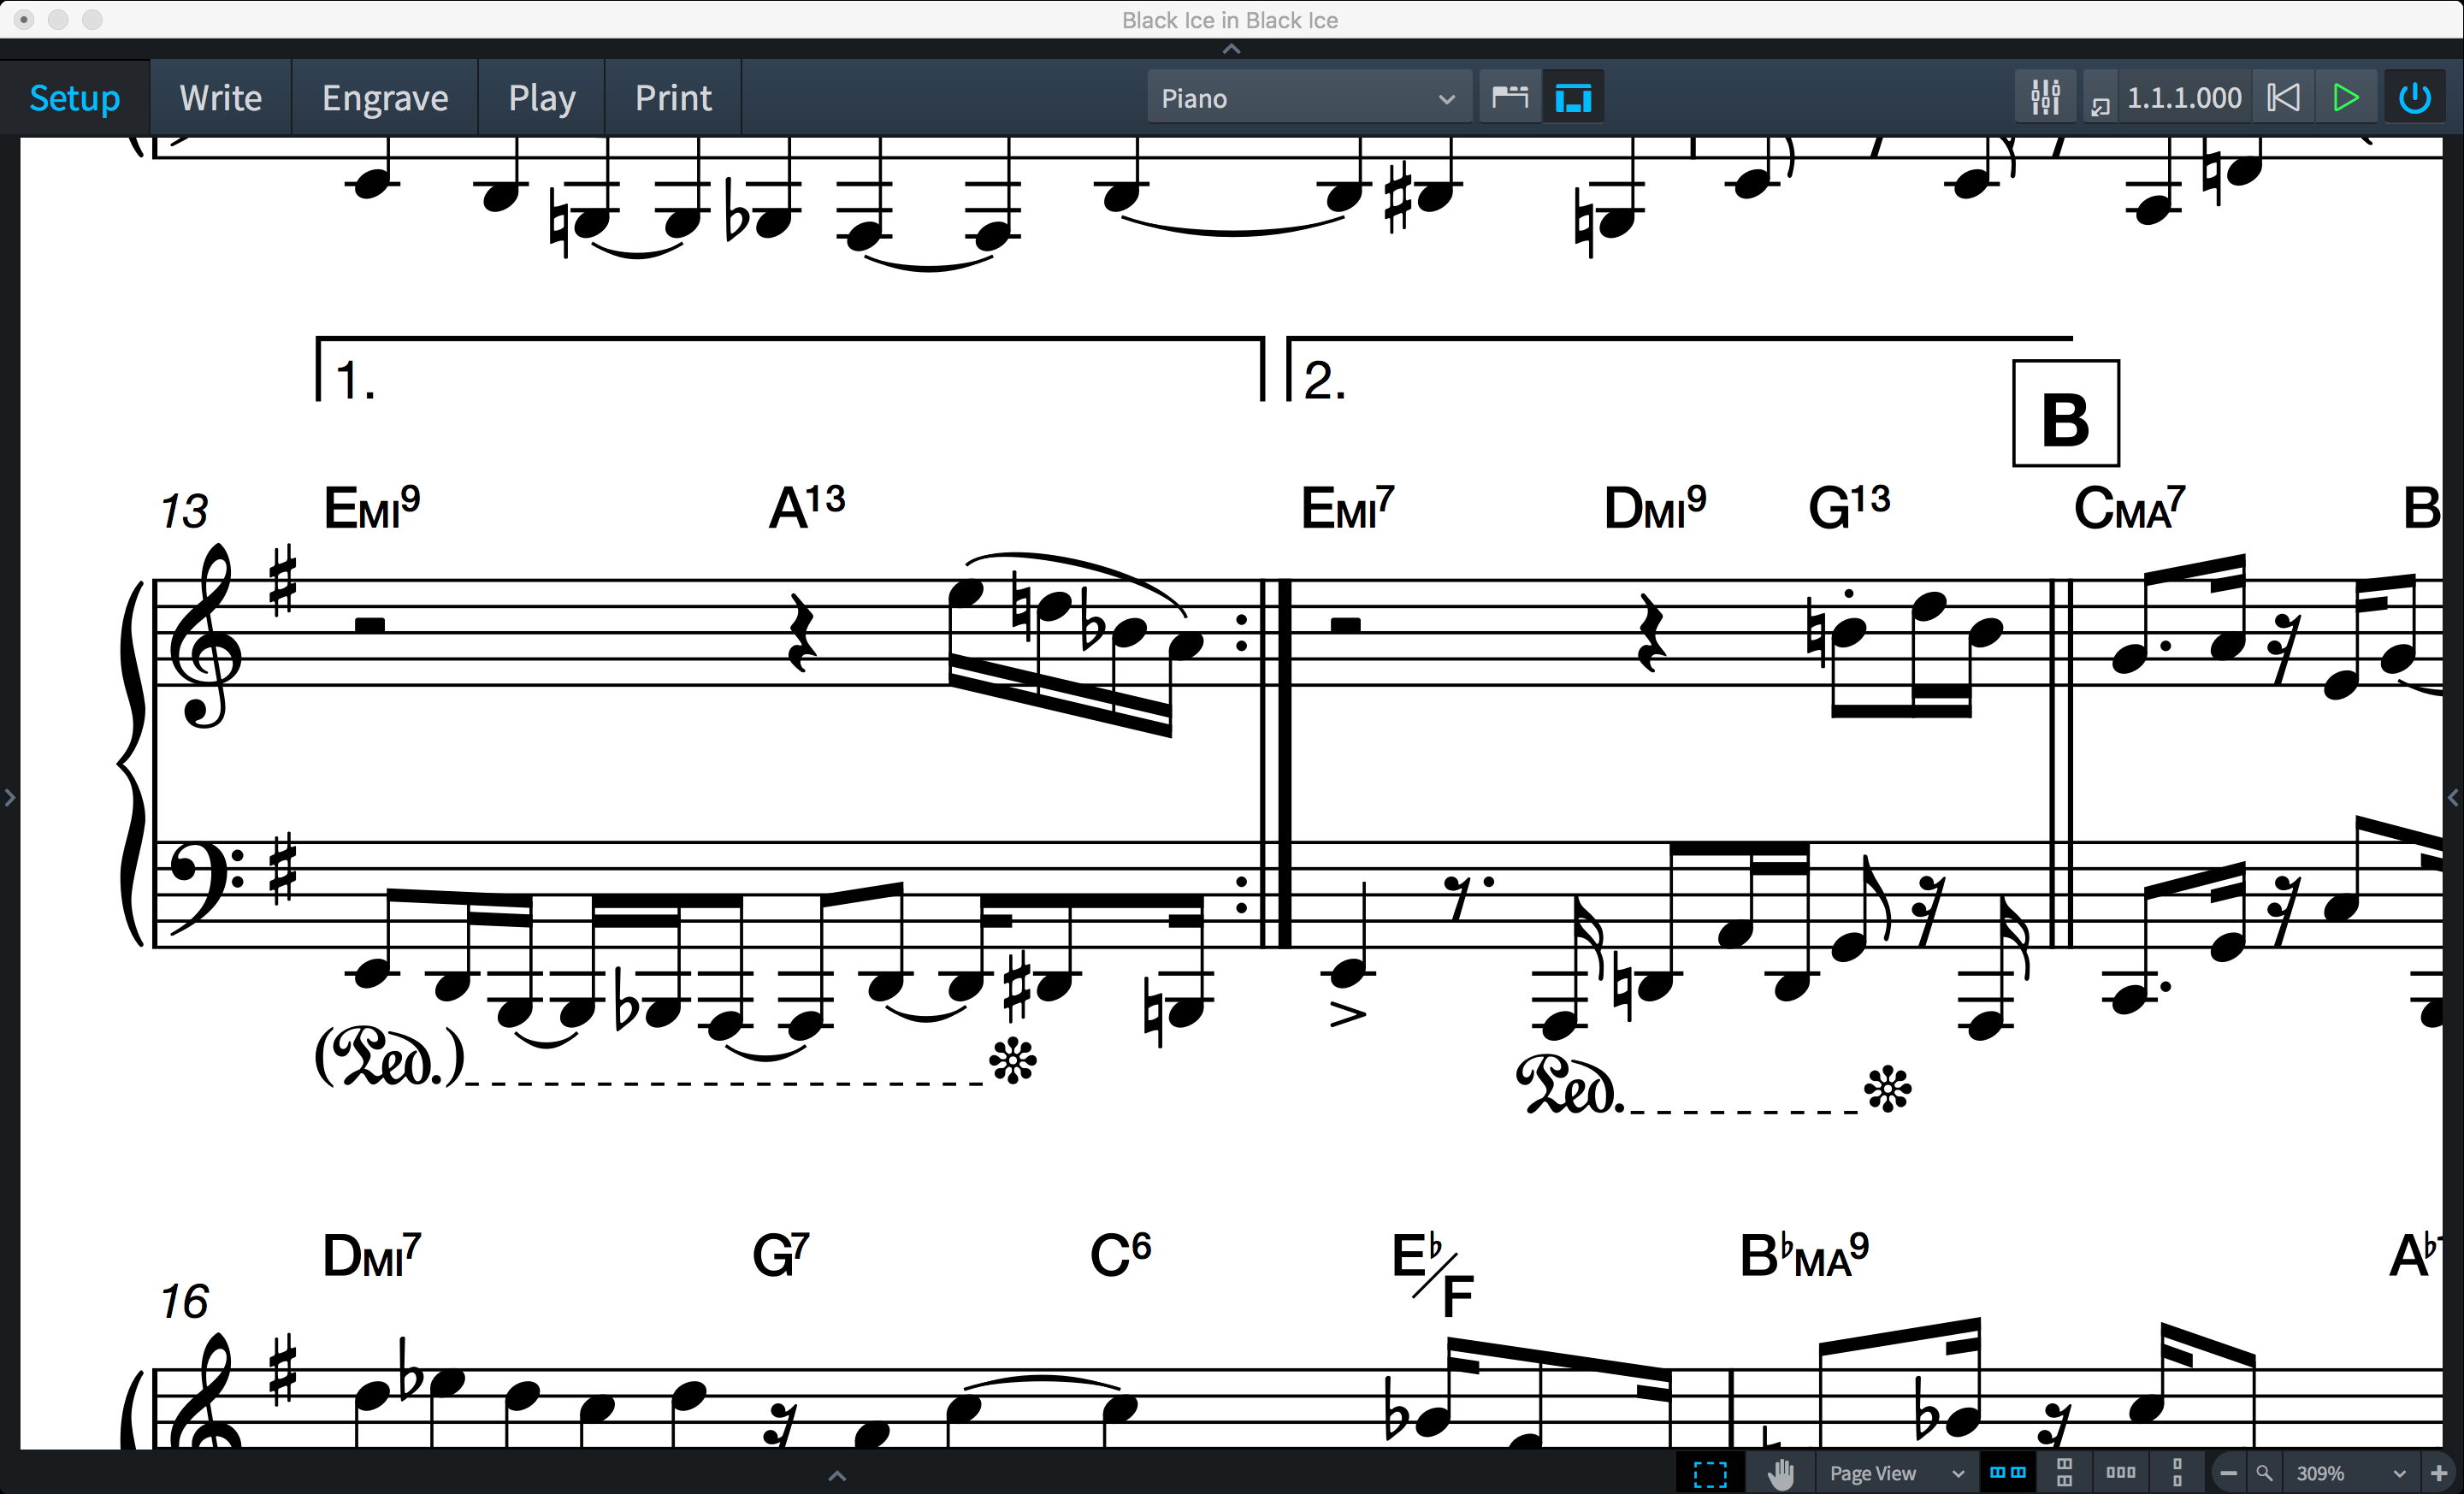Zoom in with the plus button
The height and width of the screenshot is (1494, 2464).
(2439, 1473)
